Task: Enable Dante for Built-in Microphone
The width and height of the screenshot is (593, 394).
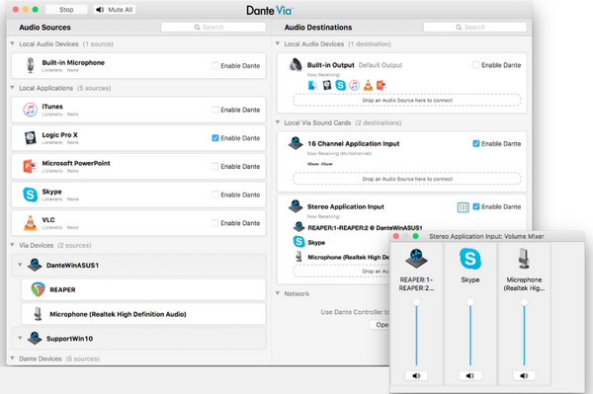Action: [x=215, y=66]
